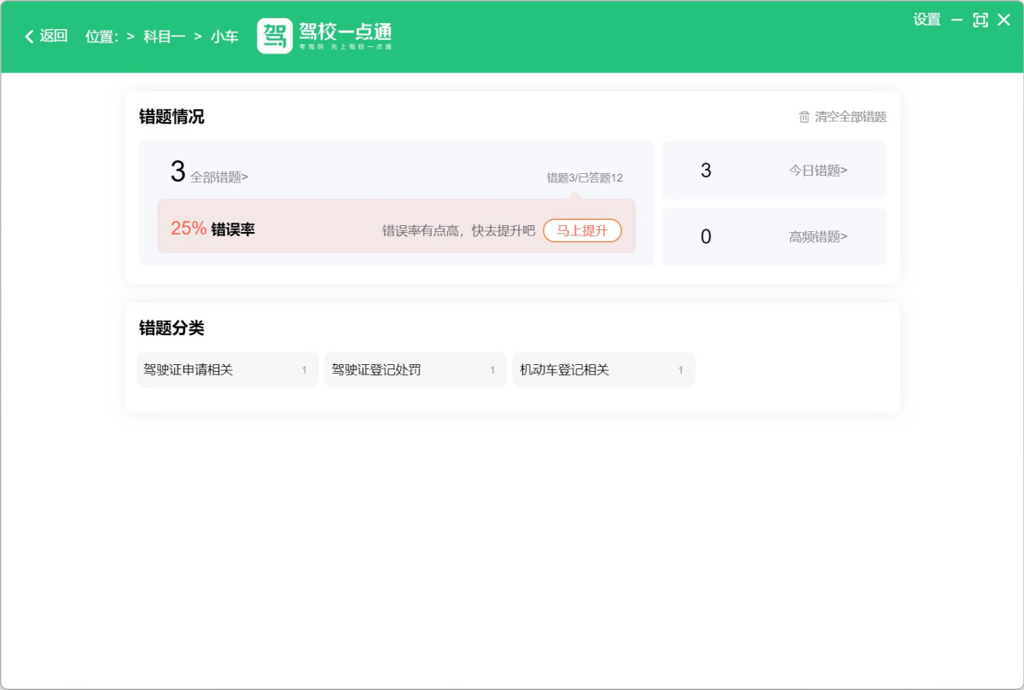The height and width of the screenshot is (690, 1024).
Task: Expand the 驾驶证登记处罚 category
Action: tap(415, 369)
